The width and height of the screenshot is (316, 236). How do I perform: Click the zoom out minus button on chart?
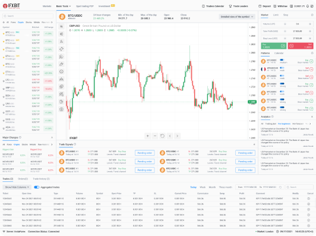click(x=155, y=136)
